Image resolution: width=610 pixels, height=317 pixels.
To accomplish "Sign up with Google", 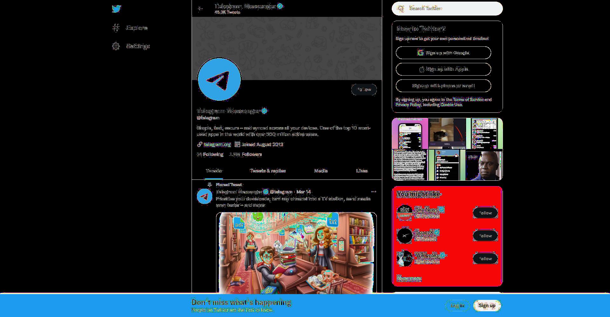I will pos(443,53).
